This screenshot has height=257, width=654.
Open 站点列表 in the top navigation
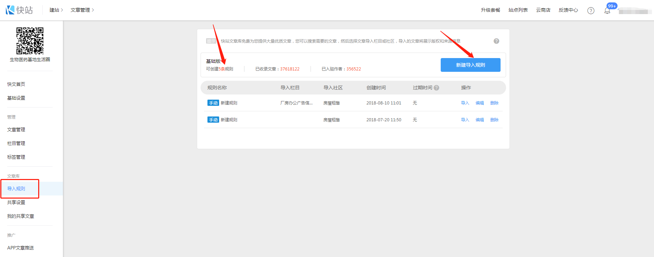[518, 10]
